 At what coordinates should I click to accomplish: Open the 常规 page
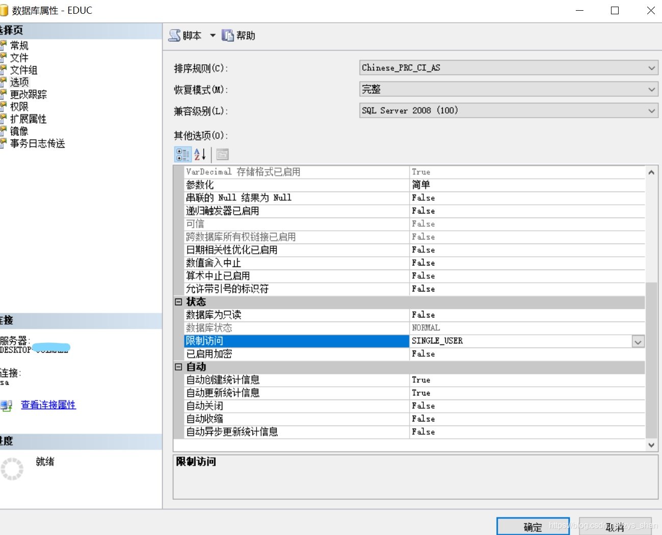(19, 45)
